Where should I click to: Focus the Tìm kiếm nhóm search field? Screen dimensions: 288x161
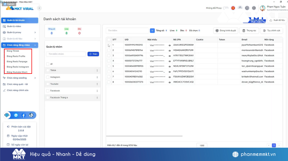[66, 54]
